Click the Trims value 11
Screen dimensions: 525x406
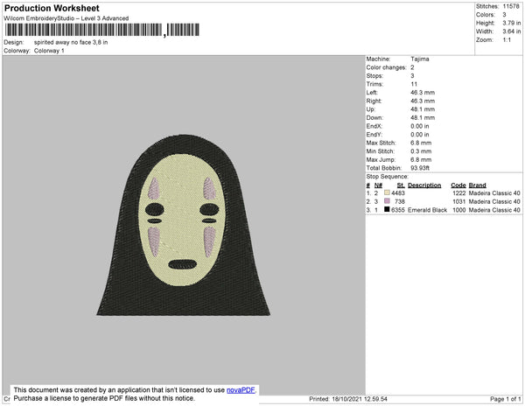(x=414, y=84)
